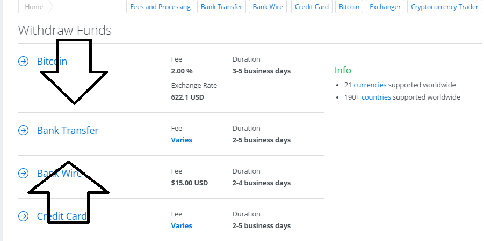Click the arrow circle icon beside Bitcoin
The height and width of the screenshot is (241, 484).
(x=24, y=62)
